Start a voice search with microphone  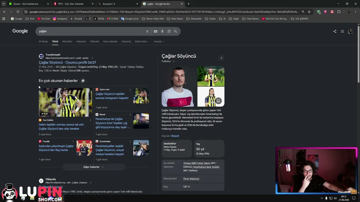point(162,31)
